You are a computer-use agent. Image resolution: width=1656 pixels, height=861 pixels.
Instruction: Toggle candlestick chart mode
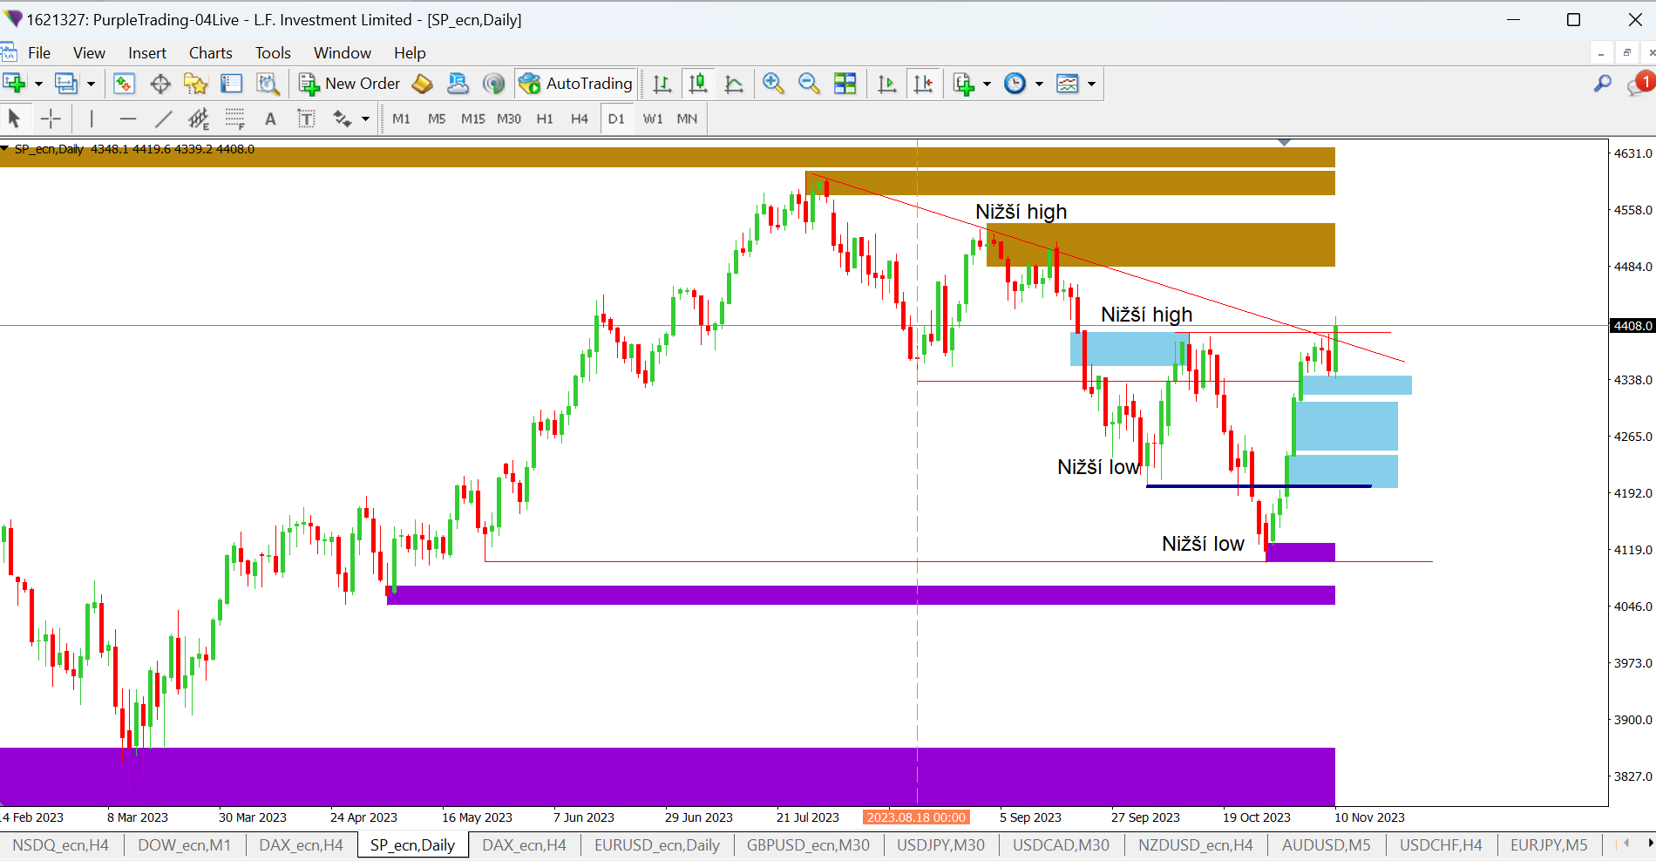pyautogui.click(x=697, y=84)
